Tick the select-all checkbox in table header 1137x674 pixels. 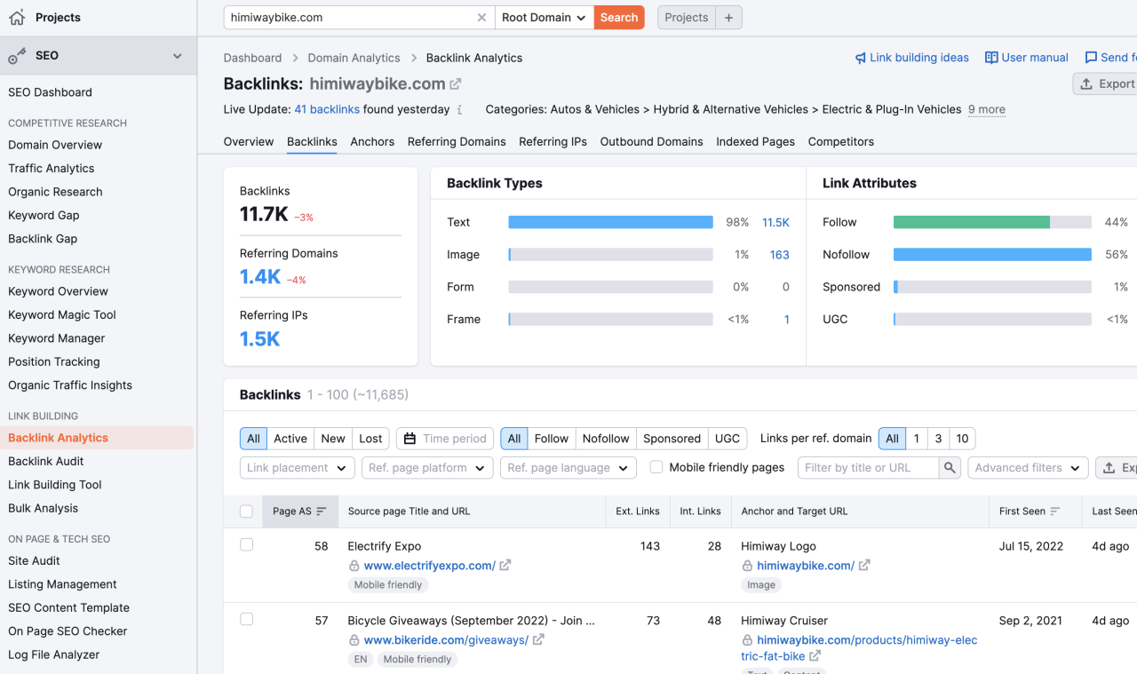[x=246, y=511]
